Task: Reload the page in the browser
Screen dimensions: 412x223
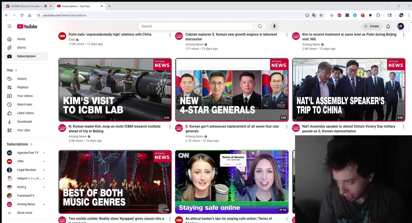Action: click(22, 15)
